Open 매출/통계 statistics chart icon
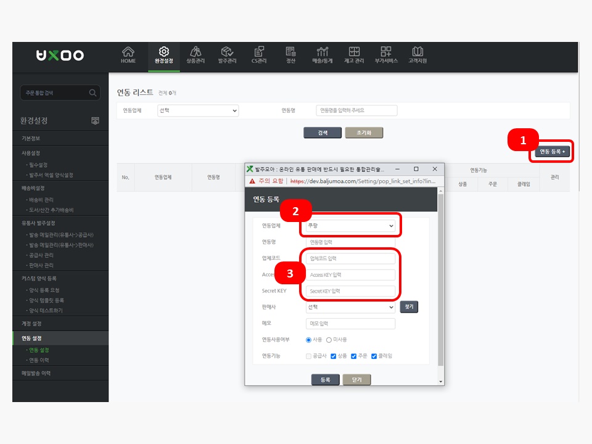This screenshot has width=592, height=444. pyautogui.click(x=322, y=54)
